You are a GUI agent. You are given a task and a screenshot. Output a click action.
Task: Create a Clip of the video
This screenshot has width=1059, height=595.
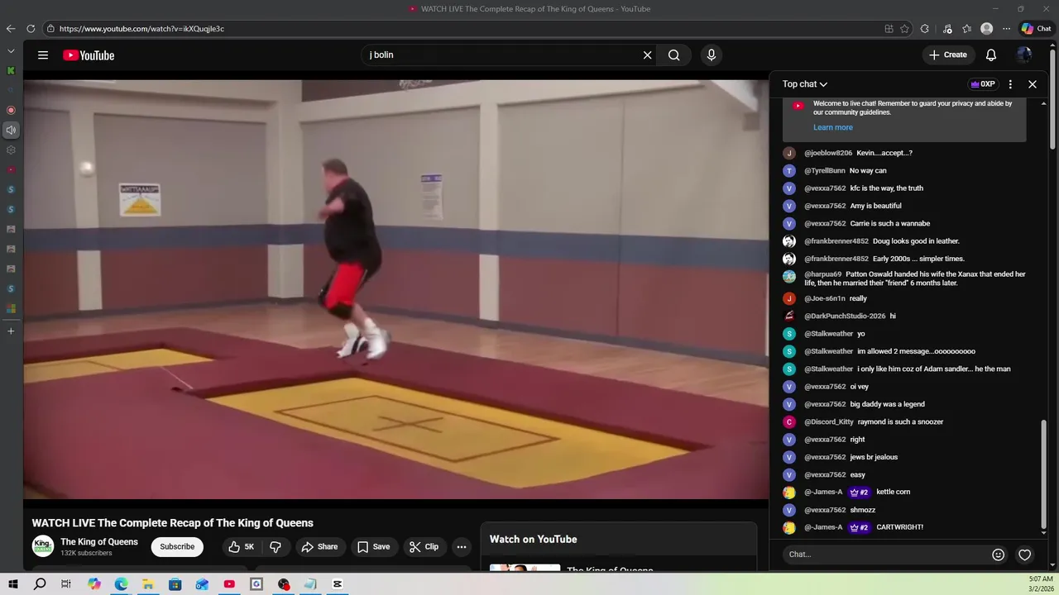[424, 546]
